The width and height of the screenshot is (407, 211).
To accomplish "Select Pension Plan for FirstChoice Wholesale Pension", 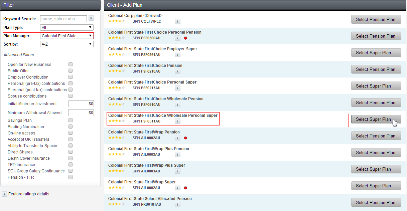I will point(376,103).
